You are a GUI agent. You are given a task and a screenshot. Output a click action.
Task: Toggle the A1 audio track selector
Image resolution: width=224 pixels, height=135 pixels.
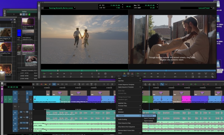pyautogui.click(x=15, y=112)
